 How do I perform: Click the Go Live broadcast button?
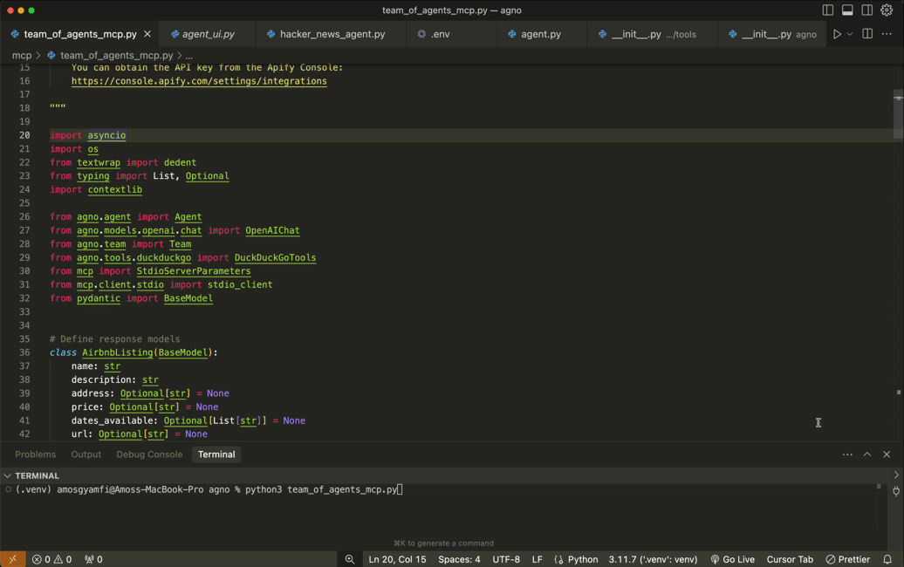coord(732,559)
